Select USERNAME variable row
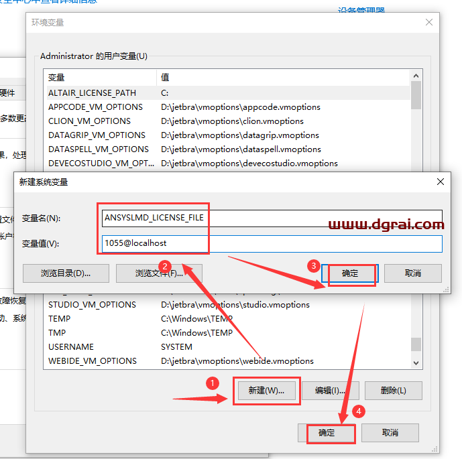The height and width of the screenshot is (459, 462). pos(228,347)
